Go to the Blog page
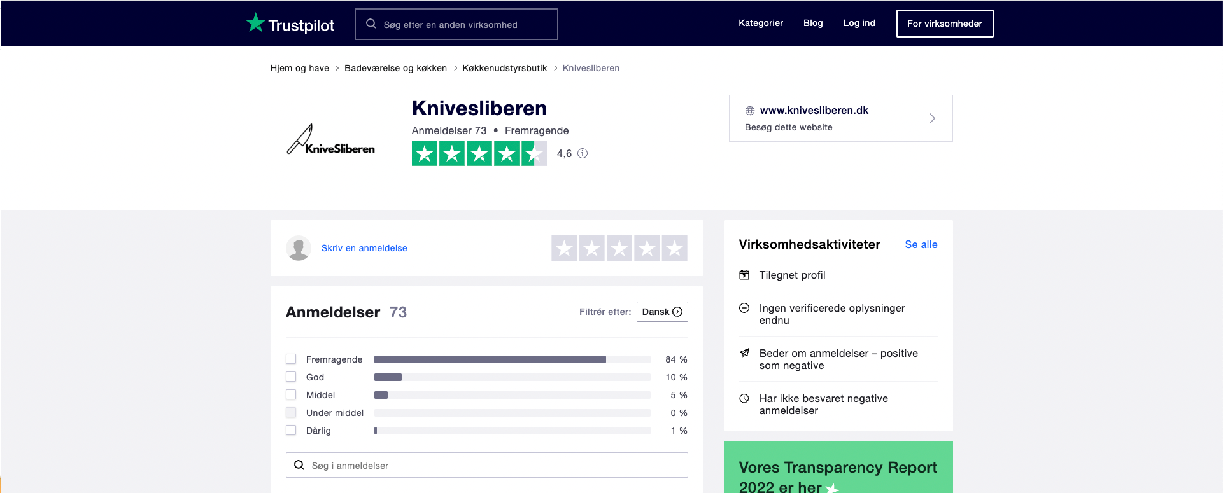 [x=813, y=23]
